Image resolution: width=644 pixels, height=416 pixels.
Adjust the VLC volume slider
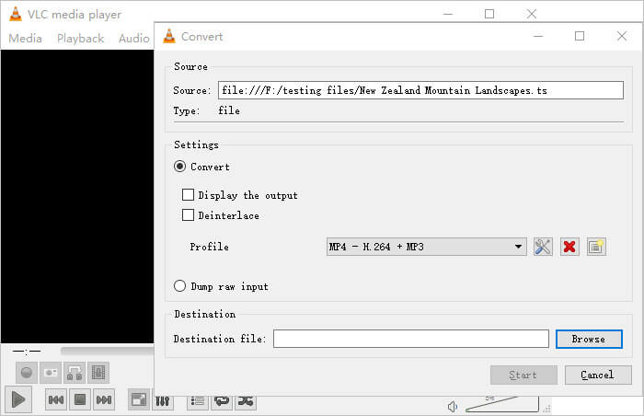502,404
